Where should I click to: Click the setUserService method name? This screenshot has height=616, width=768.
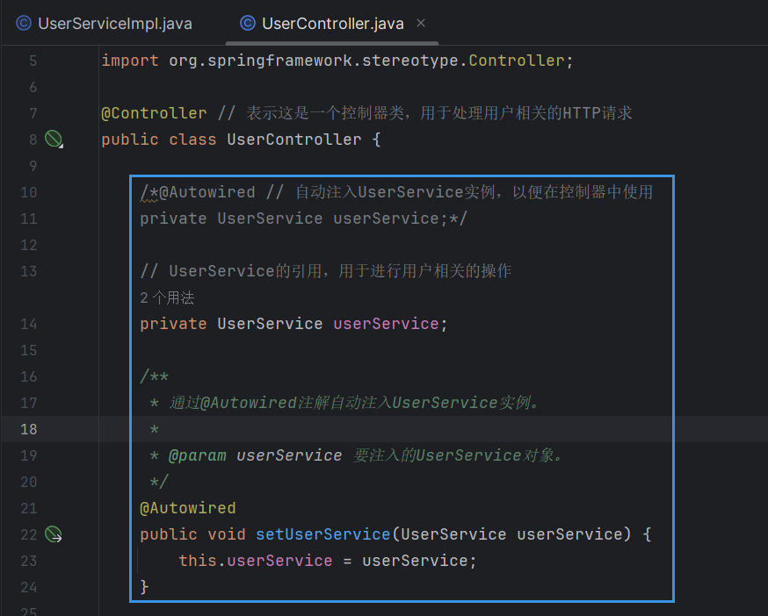point(322,534)
